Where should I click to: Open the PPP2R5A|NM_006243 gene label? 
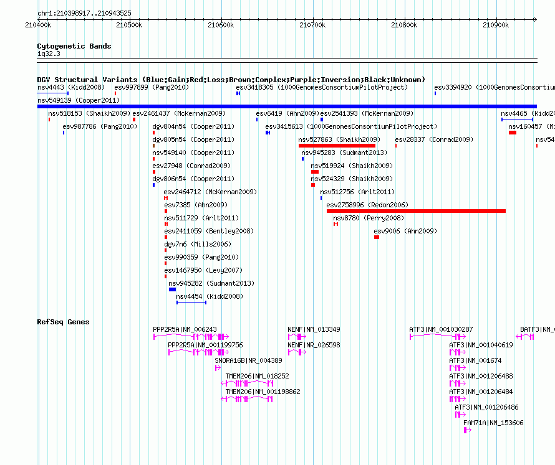[185, 329]
